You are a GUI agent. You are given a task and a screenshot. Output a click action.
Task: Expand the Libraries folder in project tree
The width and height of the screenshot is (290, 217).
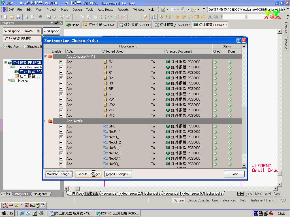point(9,81)
